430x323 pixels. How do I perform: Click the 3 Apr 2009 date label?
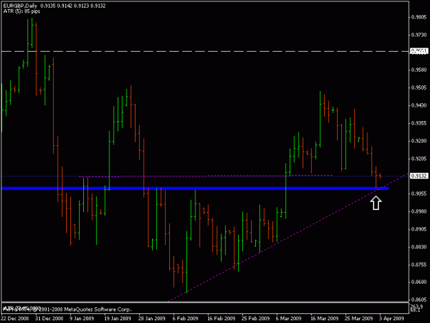[x=392, y=318]
